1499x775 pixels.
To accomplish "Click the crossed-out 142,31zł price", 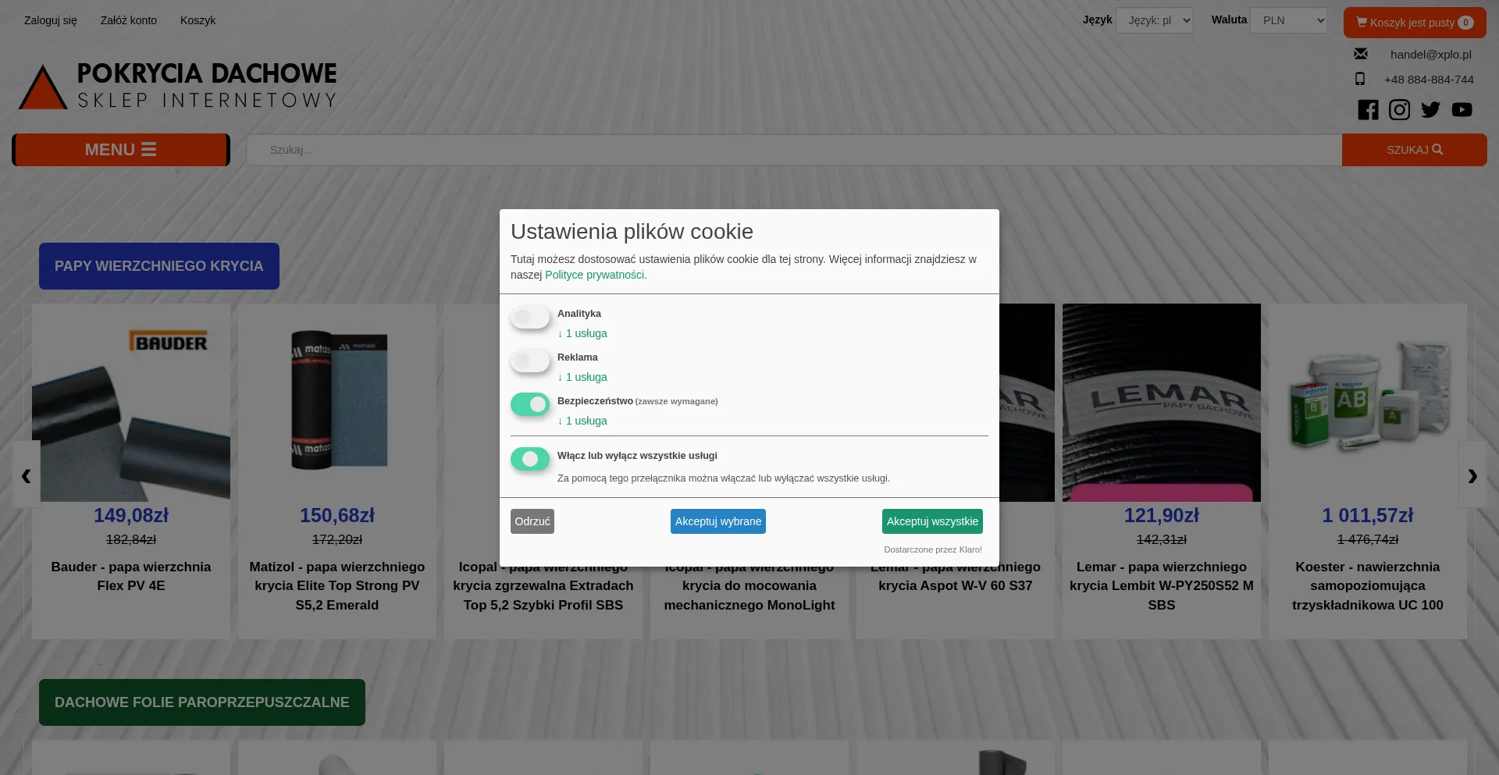I will pos(1162,540).
